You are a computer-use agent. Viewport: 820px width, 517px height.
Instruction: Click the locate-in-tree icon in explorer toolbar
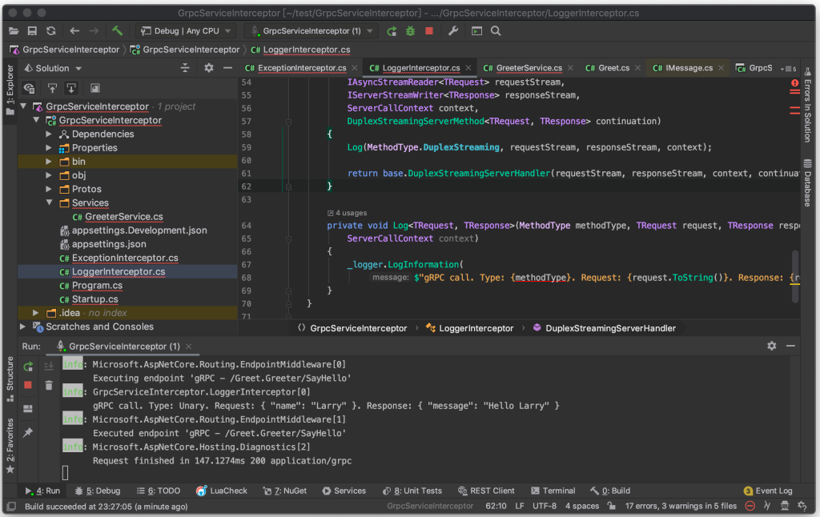point(30,88)
